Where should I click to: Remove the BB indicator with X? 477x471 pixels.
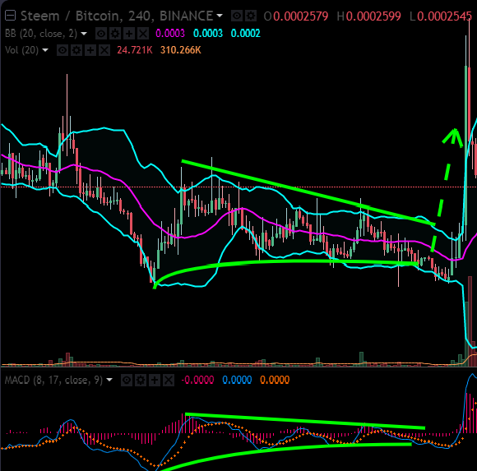point(143,34)
